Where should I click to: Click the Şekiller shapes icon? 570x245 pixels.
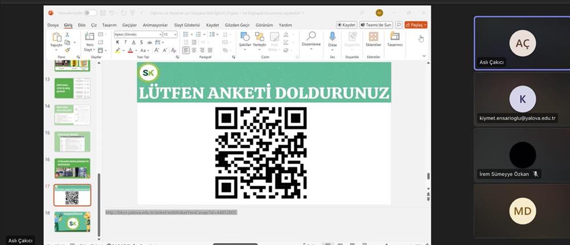pos(245,36)
